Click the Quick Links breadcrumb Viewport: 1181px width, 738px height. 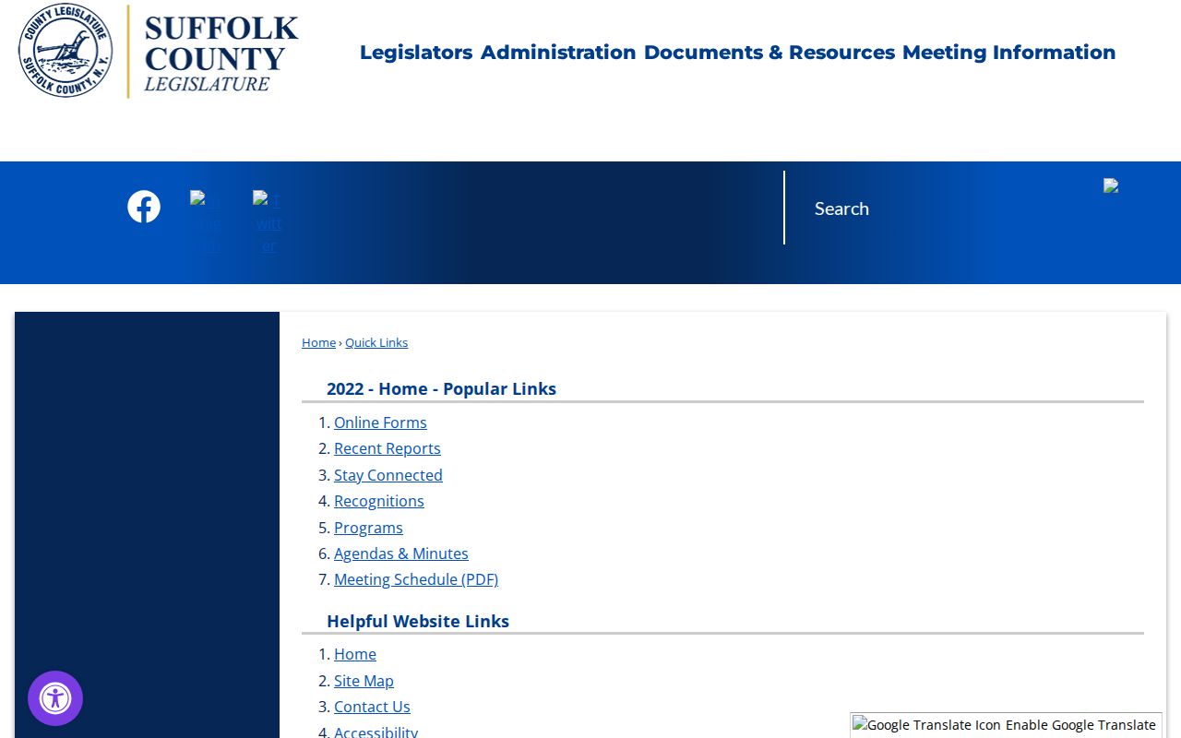[376, 342]
